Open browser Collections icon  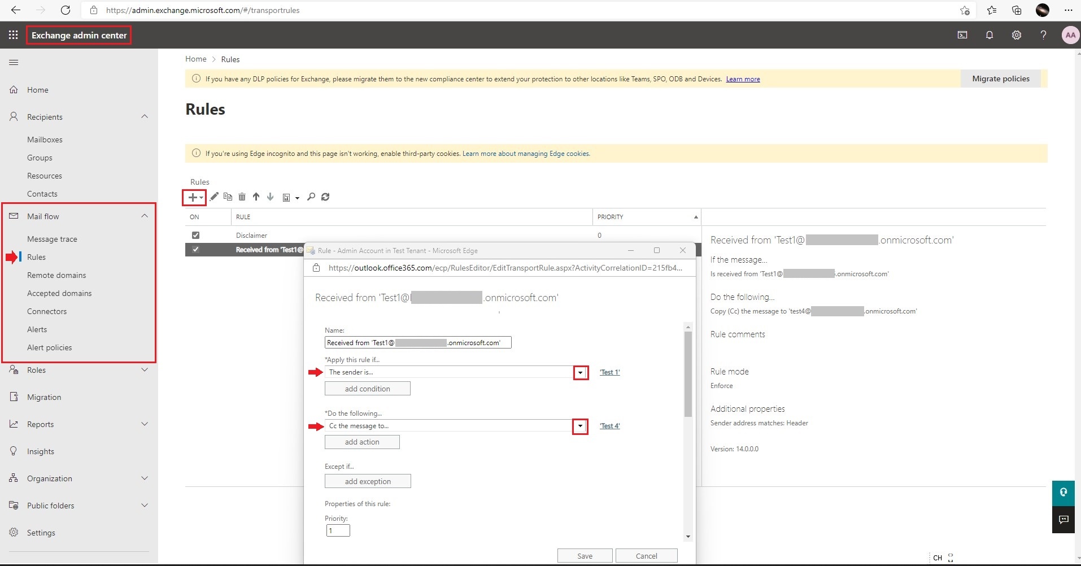[1017, 10]
